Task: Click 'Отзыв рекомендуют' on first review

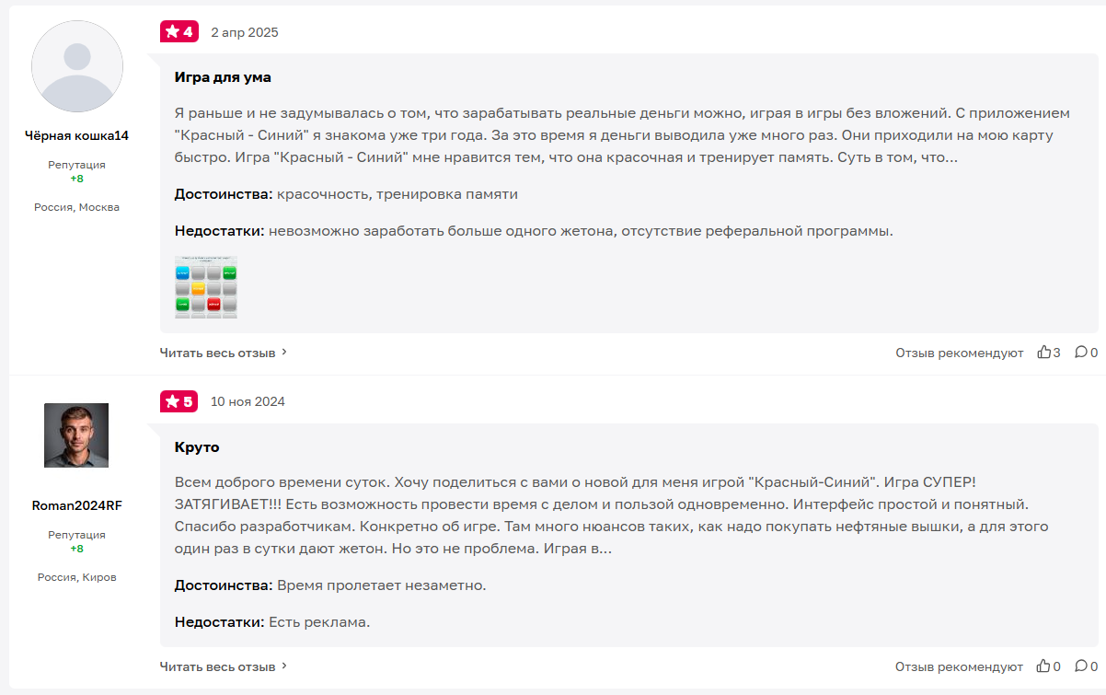Action: pyautogui.click(x=959, y=353)
